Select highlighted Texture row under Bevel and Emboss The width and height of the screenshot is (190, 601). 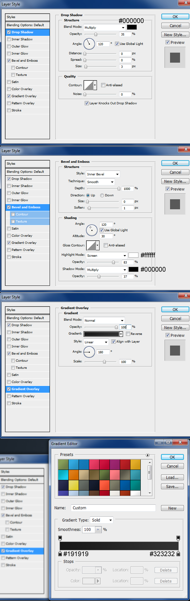tap(30, 222)
